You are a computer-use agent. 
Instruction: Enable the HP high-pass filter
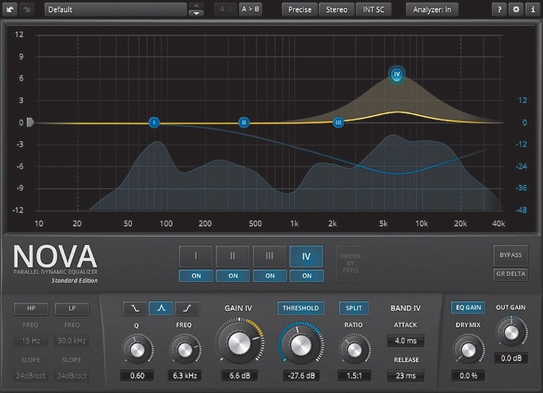[x=31, y=308]
